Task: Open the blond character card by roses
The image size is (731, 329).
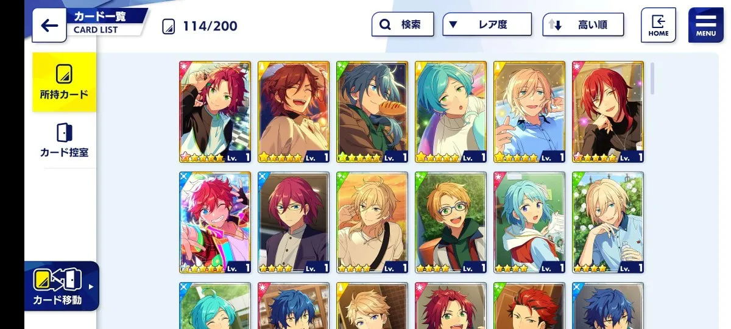Action: [x=608, y=222]
